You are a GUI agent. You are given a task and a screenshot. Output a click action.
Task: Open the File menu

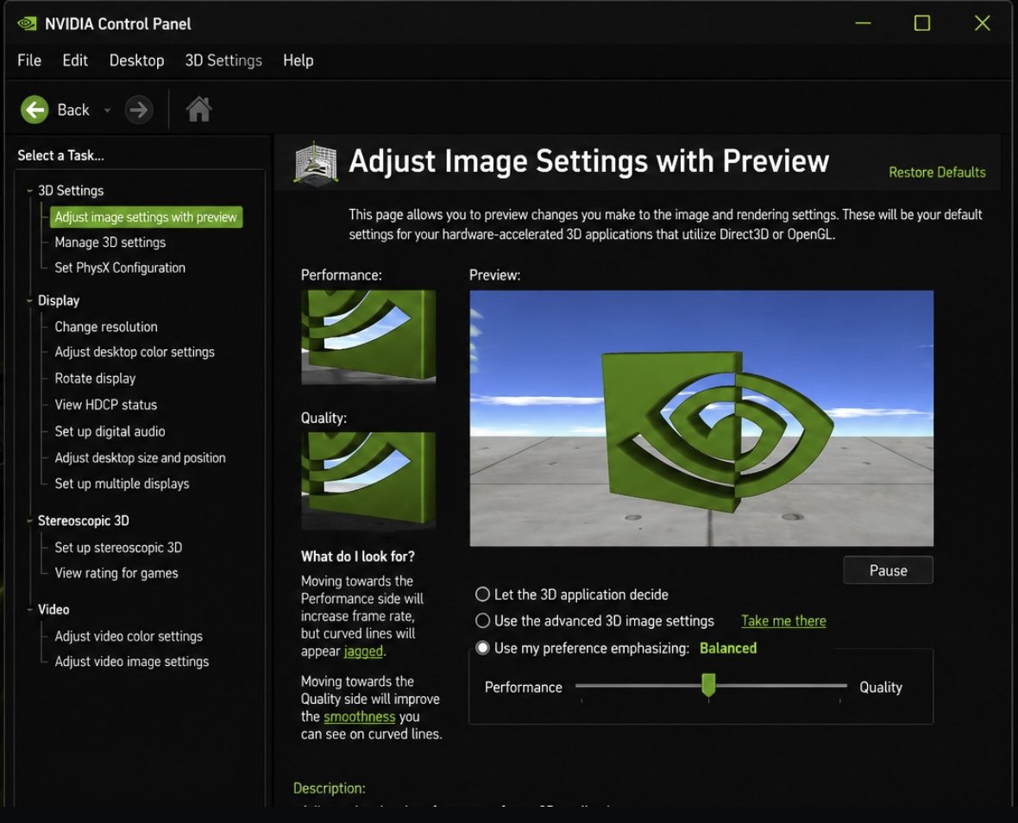tap(29, 60)
